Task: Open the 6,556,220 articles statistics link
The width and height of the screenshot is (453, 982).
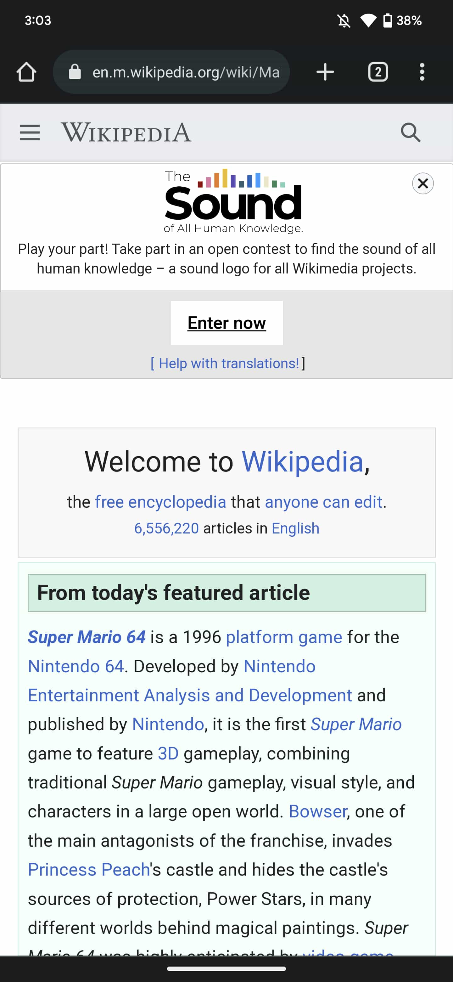Action: [166, 528]
